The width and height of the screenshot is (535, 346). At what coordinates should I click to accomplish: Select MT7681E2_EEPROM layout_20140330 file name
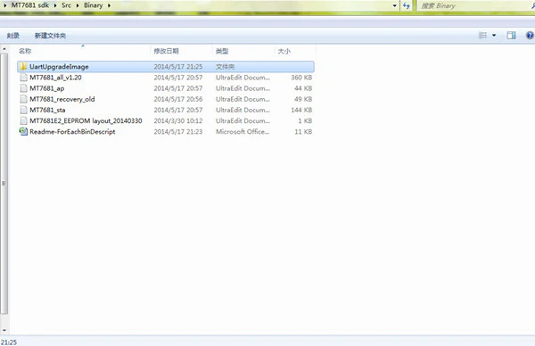[86, 120]
